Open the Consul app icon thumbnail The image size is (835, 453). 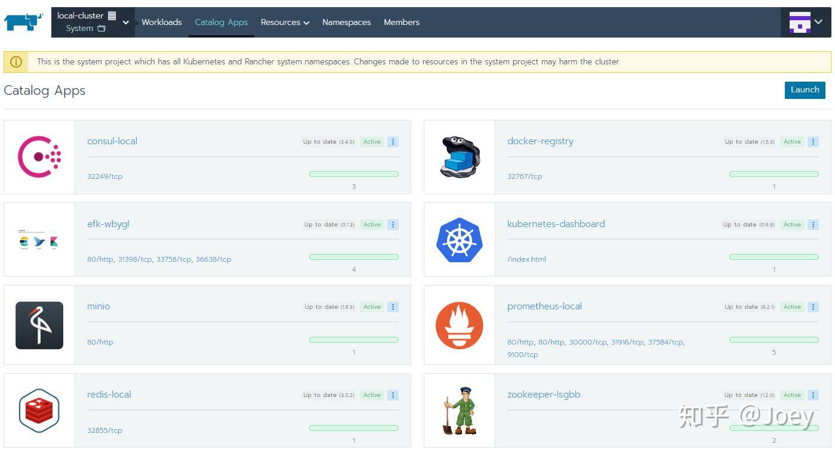point(39,156)
